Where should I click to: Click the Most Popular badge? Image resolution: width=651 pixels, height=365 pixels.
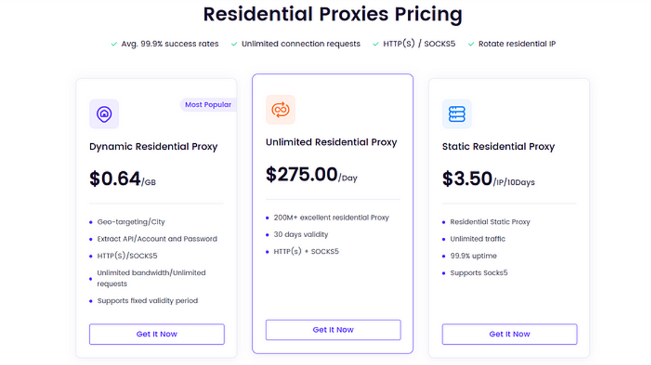[208, 105]
